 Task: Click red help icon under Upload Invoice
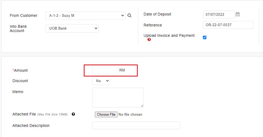(x=149, y=39)
